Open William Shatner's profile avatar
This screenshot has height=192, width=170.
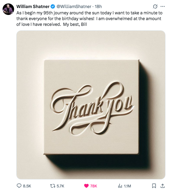tap(8, 9)
